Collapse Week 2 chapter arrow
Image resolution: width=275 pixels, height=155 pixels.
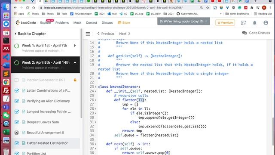pyautogui.click(x=75, y=62)
